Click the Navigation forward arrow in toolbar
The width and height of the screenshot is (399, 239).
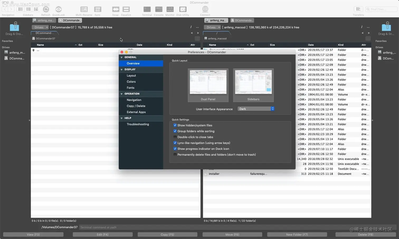(x=11, y=9)
